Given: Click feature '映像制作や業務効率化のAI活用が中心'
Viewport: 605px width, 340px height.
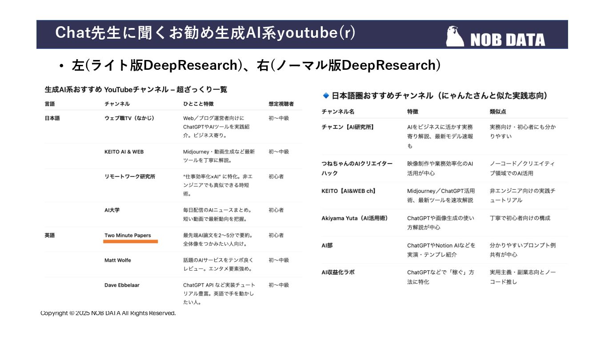Looking at the screenshot, I should [x=440, y=168].
